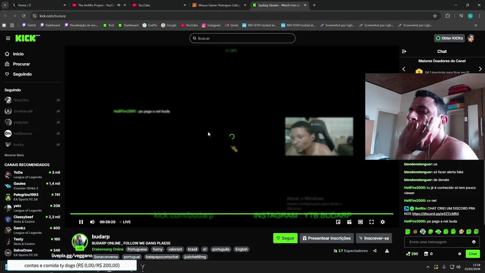Enter fullscreen on the video player
Image resolution: width=485 pixels, height=273 pixels.
pyautogui.click(x=371, y=222)
